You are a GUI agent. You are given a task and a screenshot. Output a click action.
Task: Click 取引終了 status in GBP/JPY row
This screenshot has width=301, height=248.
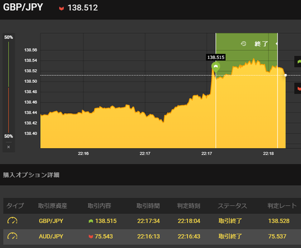tap(230, 221)
